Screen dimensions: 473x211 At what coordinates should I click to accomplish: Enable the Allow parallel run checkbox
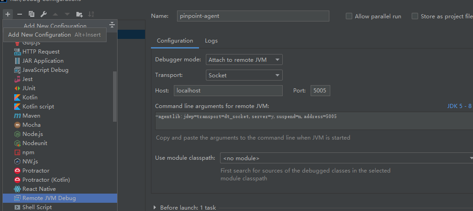click(349, 16)
